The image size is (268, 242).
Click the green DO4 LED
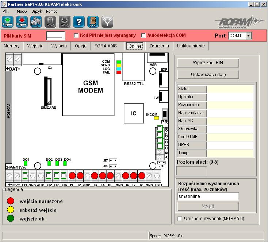coord(65,163)
